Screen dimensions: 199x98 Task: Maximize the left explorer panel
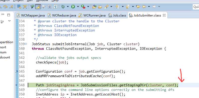(x=8, y=15)
